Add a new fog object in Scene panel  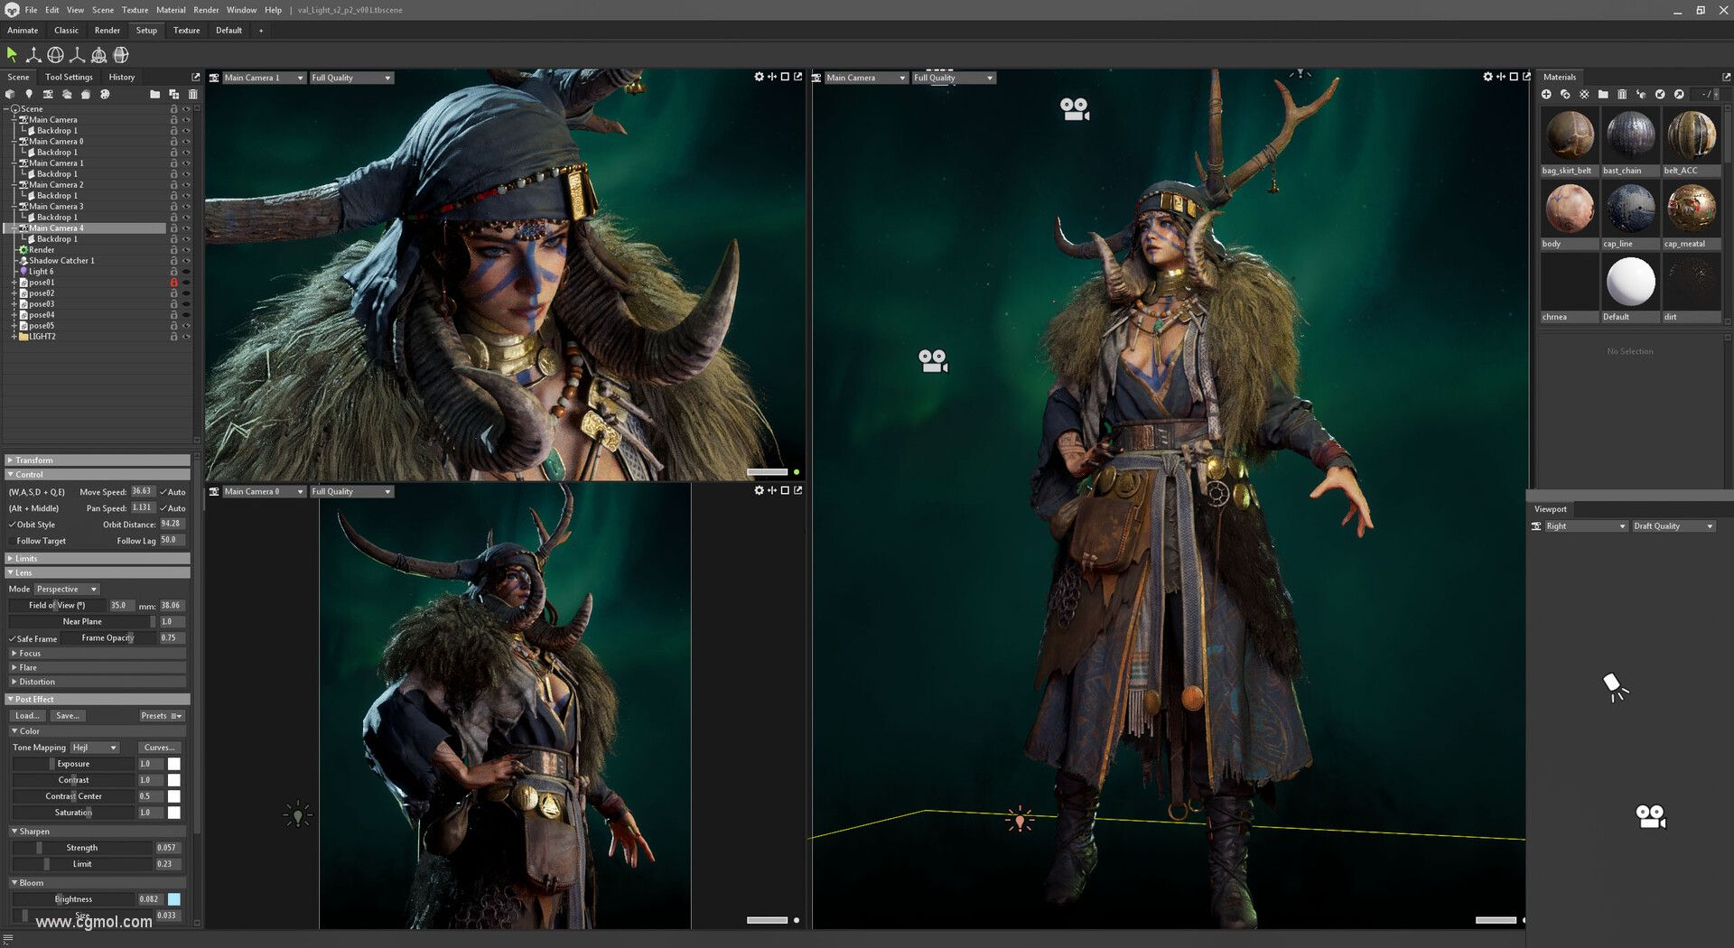coord(67,94)
